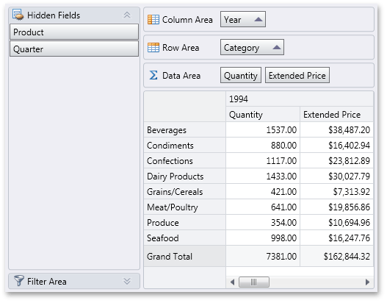Select the Quarter hidden field
Screen dimensions: 387x303
[74, 49]
